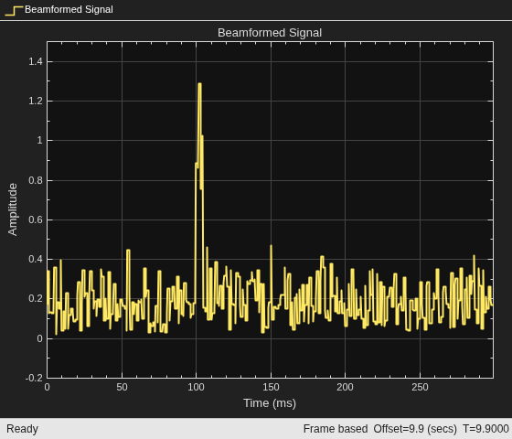Click the 1.4 y-axis tick label

coord(36,61)
